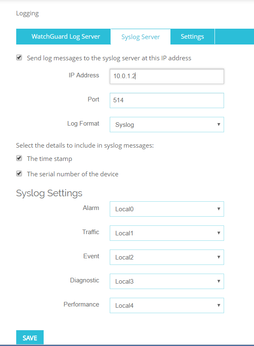Open the Performance dropdown showing Local4

click(x=166, y=305)
